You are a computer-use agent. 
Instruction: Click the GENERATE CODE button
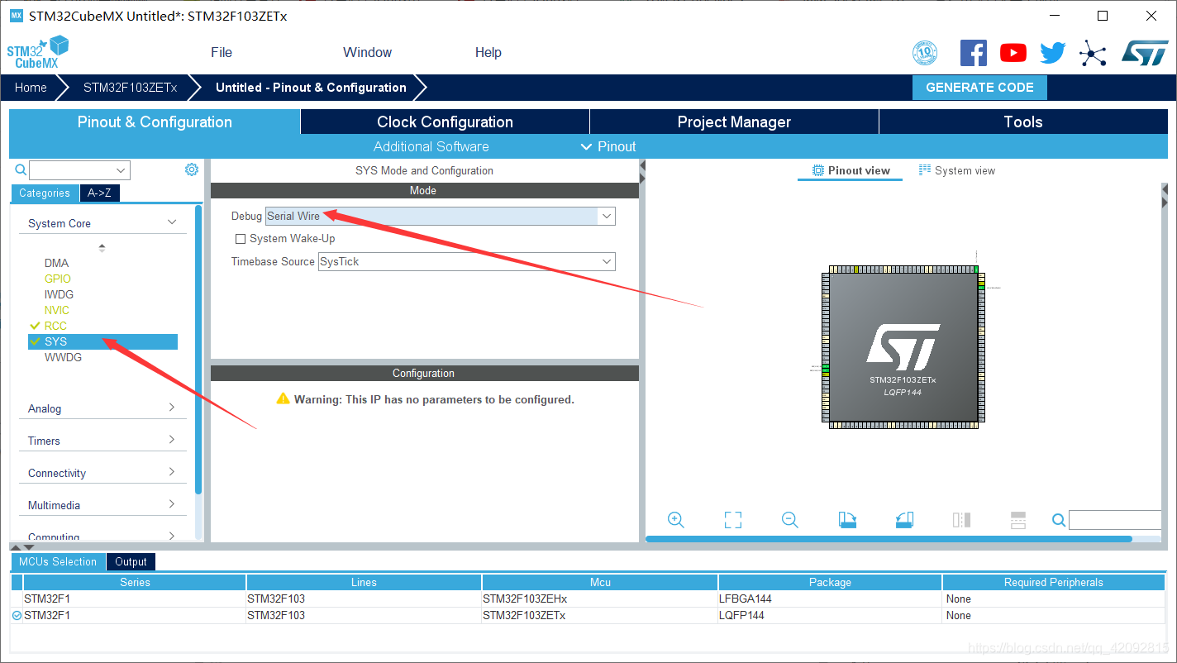979,88
